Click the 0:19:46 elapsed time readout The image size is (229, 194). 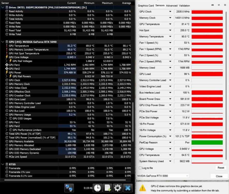point(88,188)
